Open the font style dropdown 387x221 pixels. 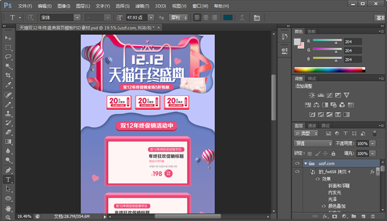coord(107,17)
